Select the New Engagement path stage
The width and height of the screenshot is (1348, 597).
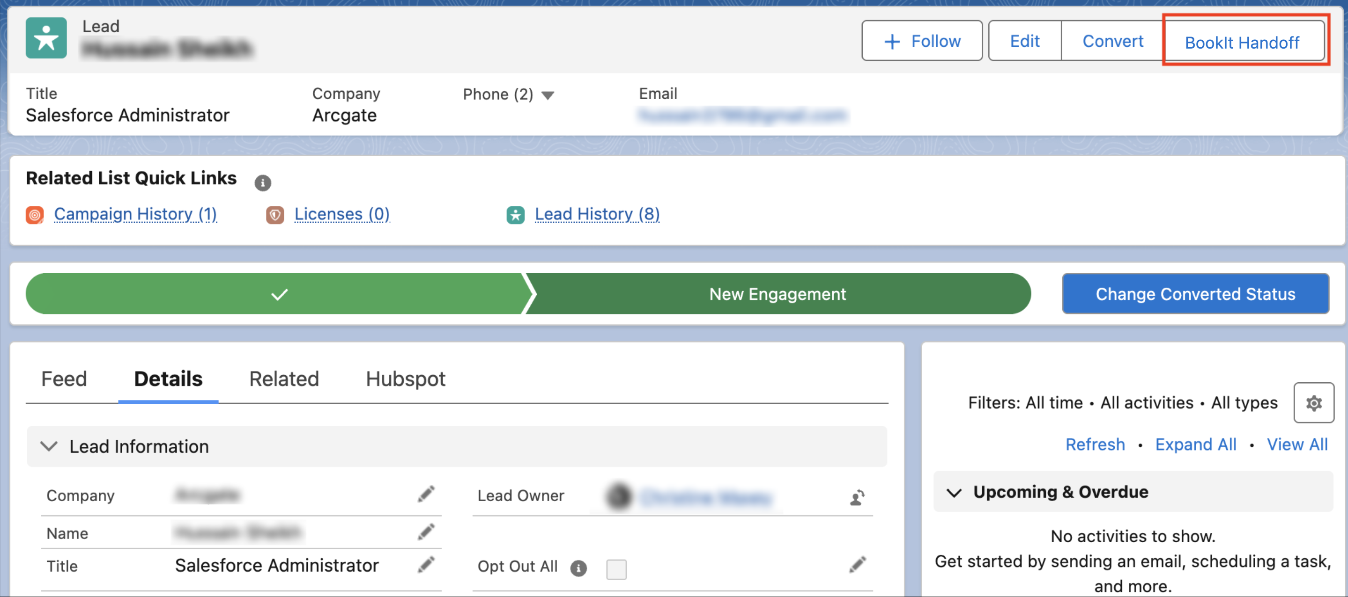click(x=777, y=294)
